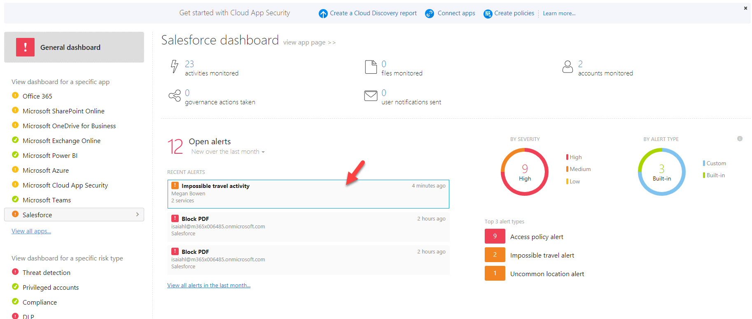Click the Connect apps link icon
The width and height of the screenshot is (752, 319).
(430, 14)
